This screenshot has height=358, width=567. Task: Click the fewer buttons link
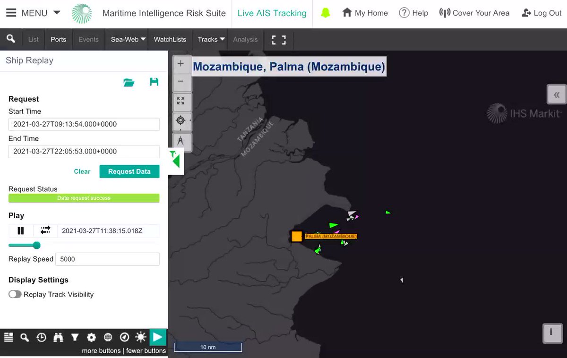click(146, 351)
